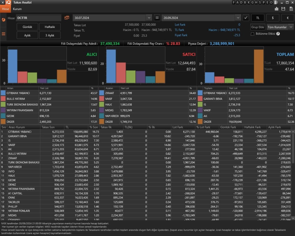Image resolution: width=295 pixels, height=236 pixels.
Task: Click the Fiyat Fark blue label
Action: click(181, 35)
